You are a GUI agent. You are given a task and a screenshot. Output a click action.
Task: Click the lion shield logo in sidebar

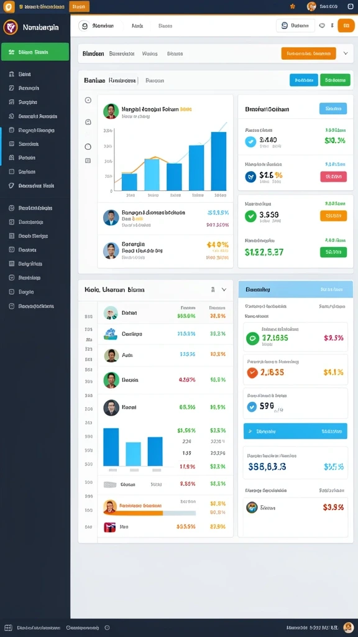10,27
